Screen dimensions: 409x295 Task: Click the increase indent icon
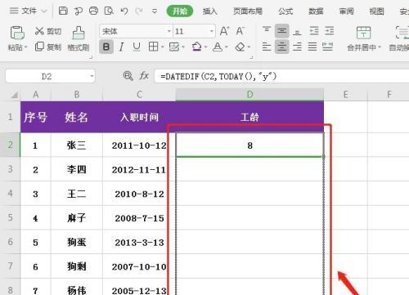tap(329, 31)
